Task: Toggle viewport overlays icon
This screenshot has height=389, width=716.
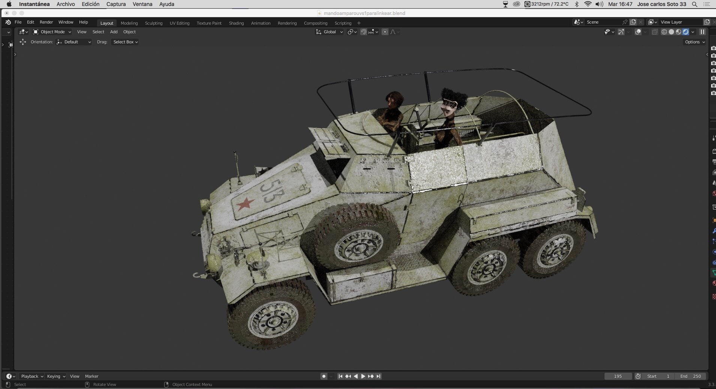Action: (638, 32)
